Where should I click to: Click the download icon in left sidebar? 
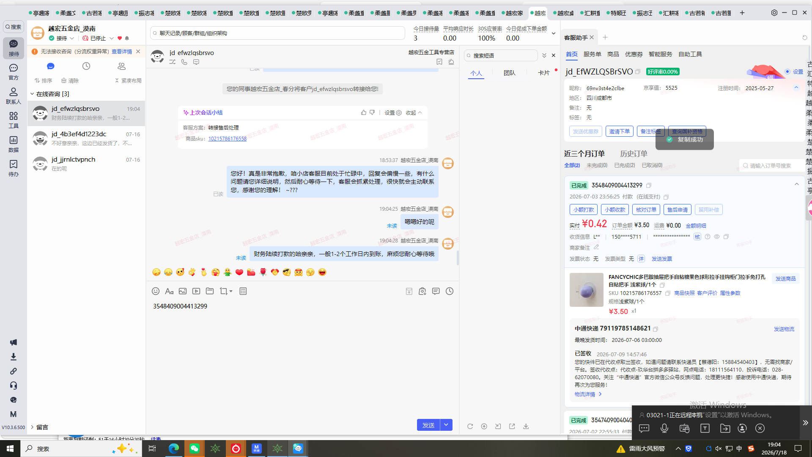point(14,357)
